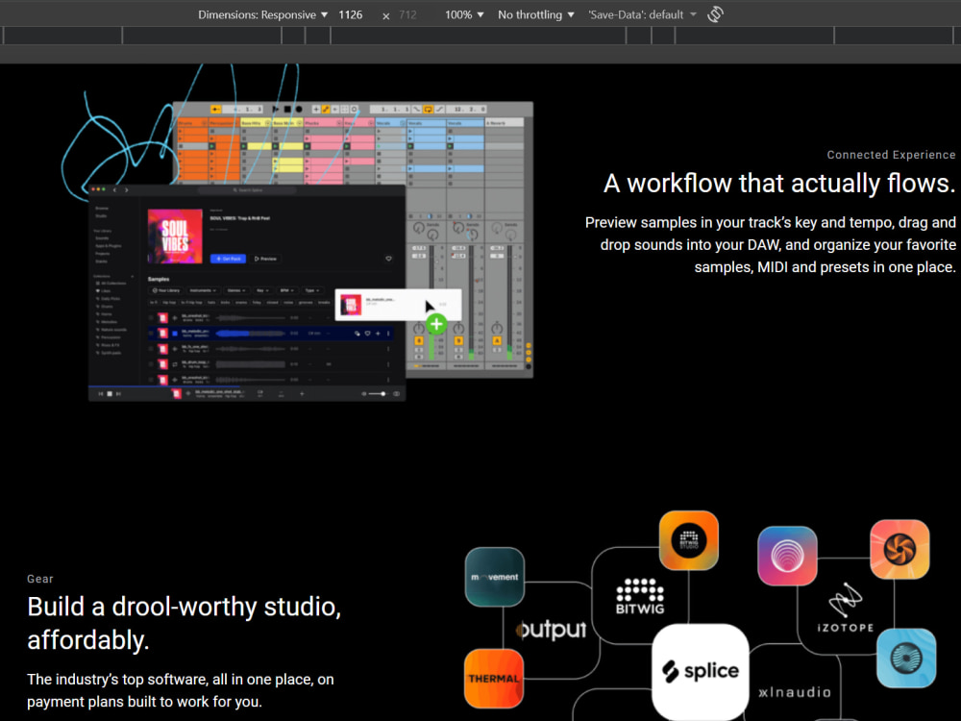Image resolution: width=961 pixels, height=721 pixels.
Task: Tick the checkbox on the first sample row
Action: [152, 317]
